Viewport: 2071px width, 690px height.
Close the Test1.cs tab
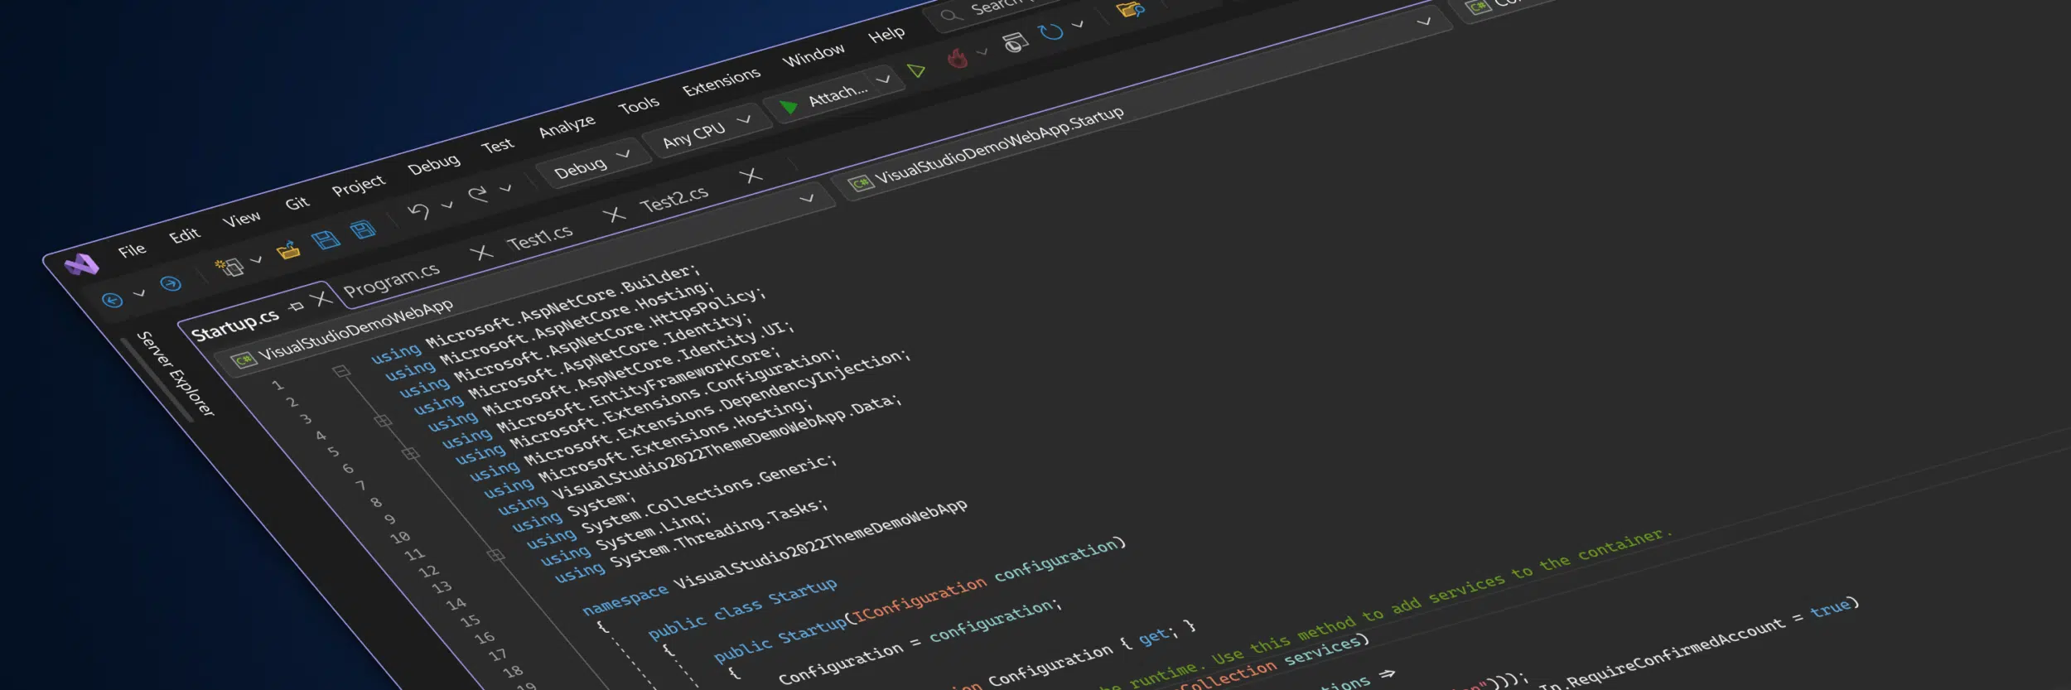614,215
